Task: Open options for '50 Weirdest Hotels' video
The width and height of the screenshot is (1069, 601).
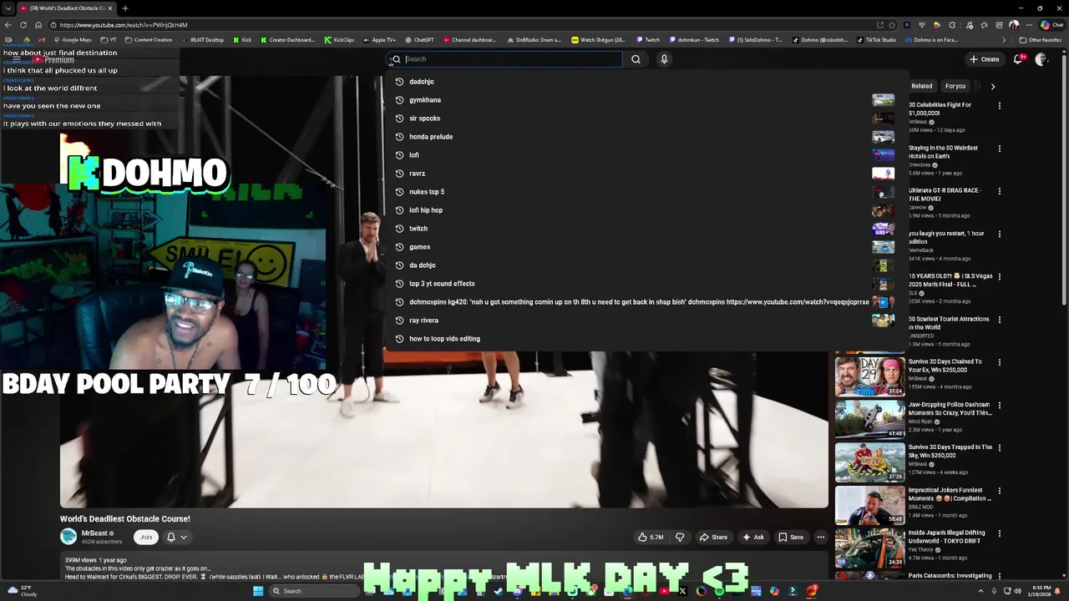Action: tap(999, 149)
